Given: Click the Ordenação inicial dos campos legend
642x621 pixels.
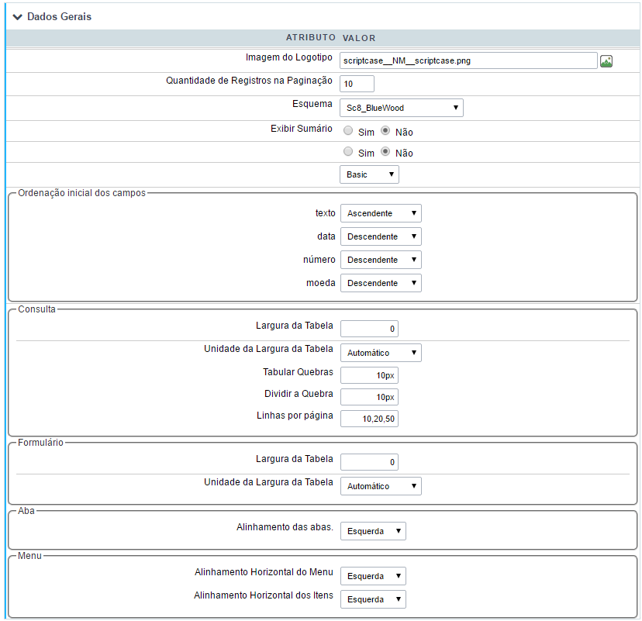Looking at the screenshot, I should tap(82, 193).
